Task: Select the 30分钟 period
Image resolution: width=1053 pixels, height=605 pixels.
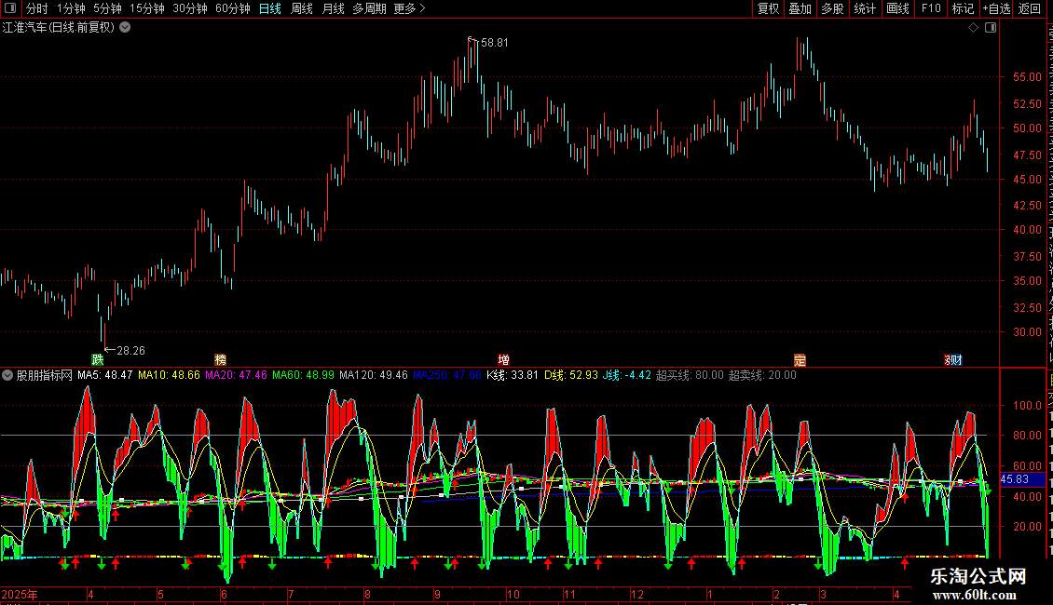Action: click(190, 8)
